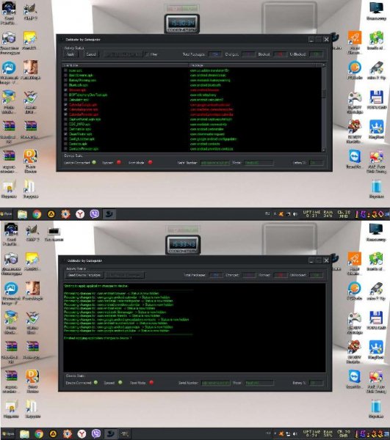Click the package list scrollbar up arrow
The image size is (390, 440).
tap(324, 65)
